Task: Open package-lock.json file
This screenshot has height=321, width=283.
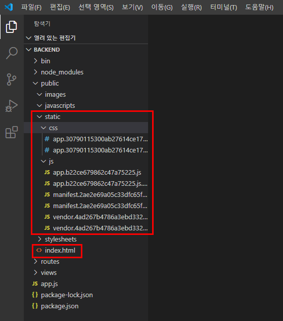Action: click(86, 295)
